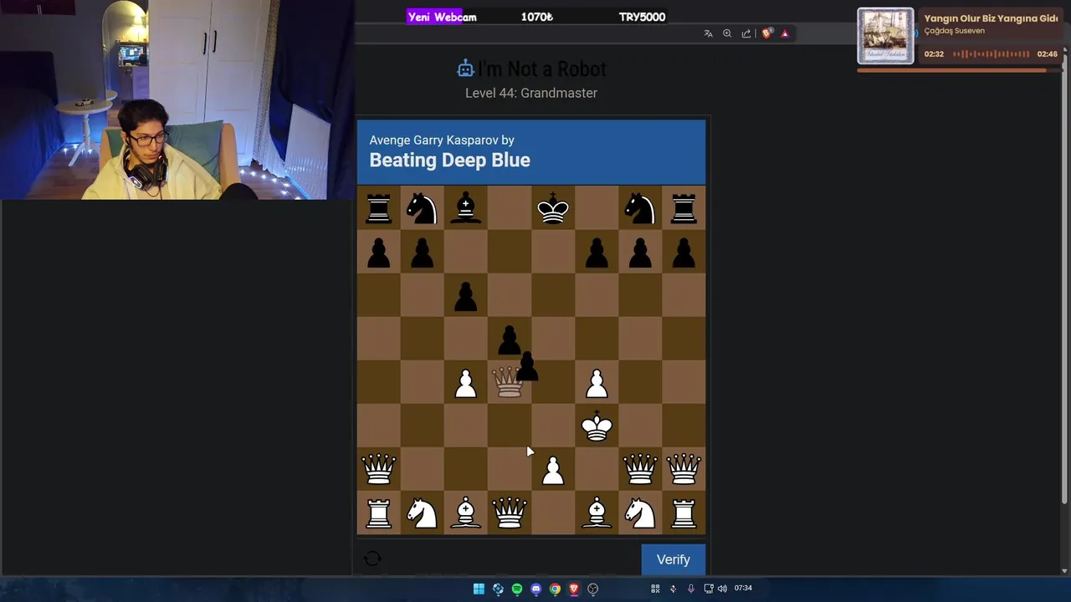
Task: Select the white pawn on e2
Action: 553,472
